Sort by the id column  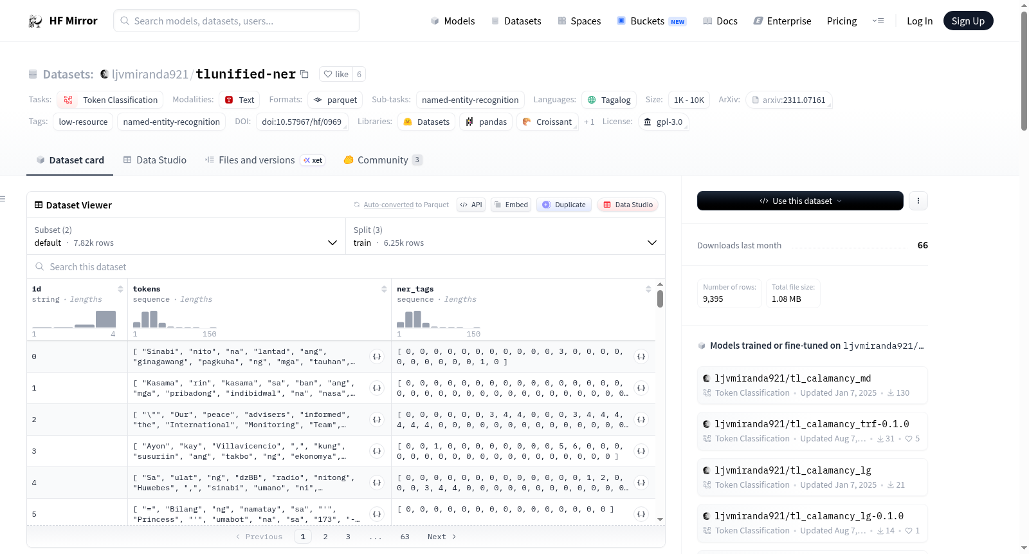coord(120,290)
